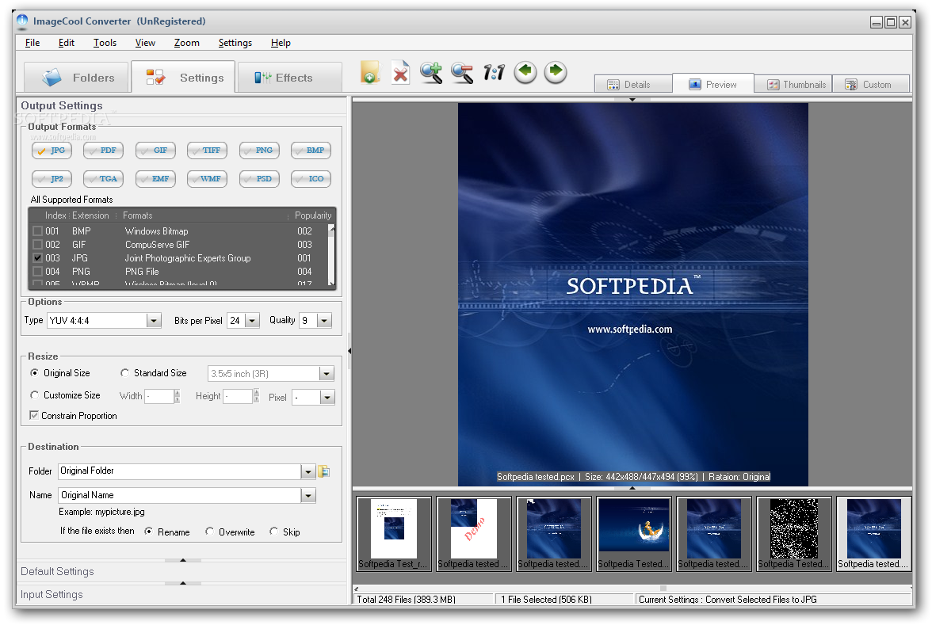Screen dimensions: 932x625
Task: Select Standard Size radio button
Action: [125, 373]
